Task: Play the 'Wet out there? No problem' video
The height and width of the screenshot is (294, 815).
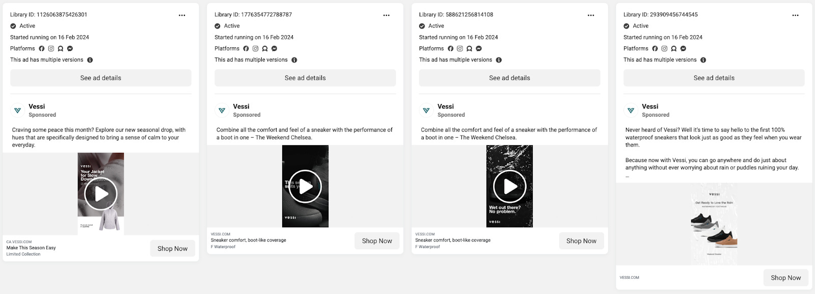Action: (509, 186)
